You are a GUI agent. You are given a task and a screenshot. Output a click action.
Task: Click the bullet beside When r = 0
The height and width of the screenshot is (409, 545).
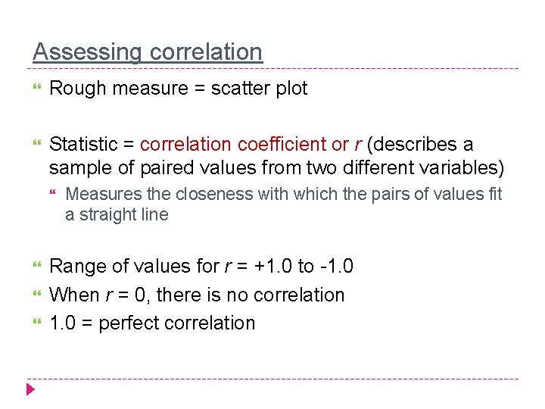point(37,293)
